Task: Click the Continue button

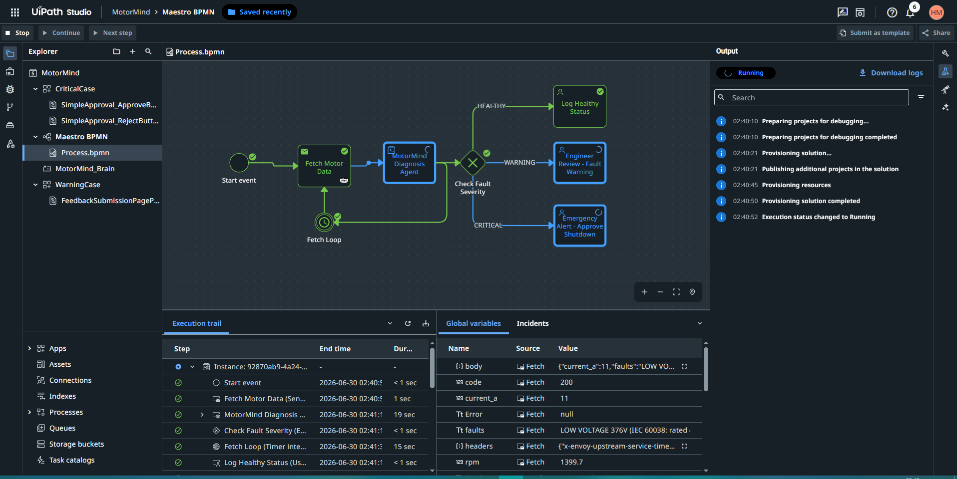Action: click(x=61, y=33)
